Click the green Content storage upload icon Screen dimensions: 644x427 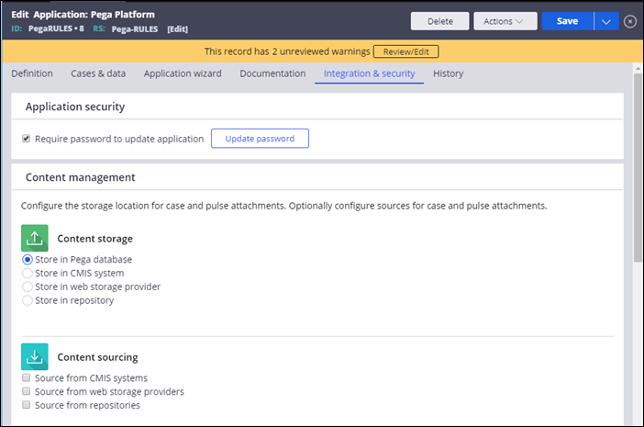point(34,239)
